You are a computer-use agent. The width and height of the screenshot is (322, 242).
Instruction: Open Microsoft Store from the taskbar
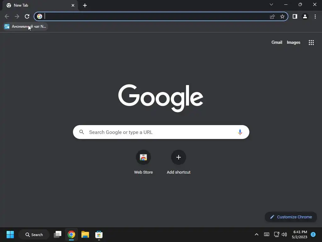pyautogui.click(x=99, y=234)
